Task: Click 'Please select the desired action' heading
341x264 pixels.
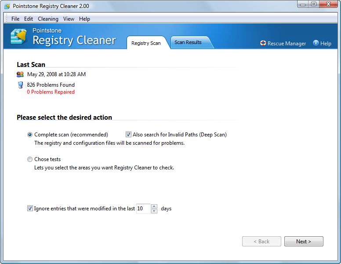Action: pyautogui.click(x=64, y=117)
